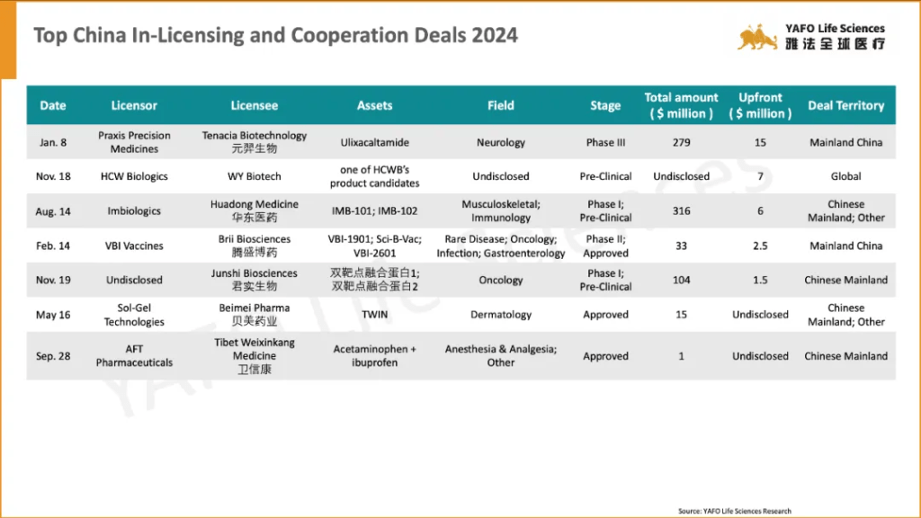Select the Acetaminophen + ibuprofen cell

(374, 355)
